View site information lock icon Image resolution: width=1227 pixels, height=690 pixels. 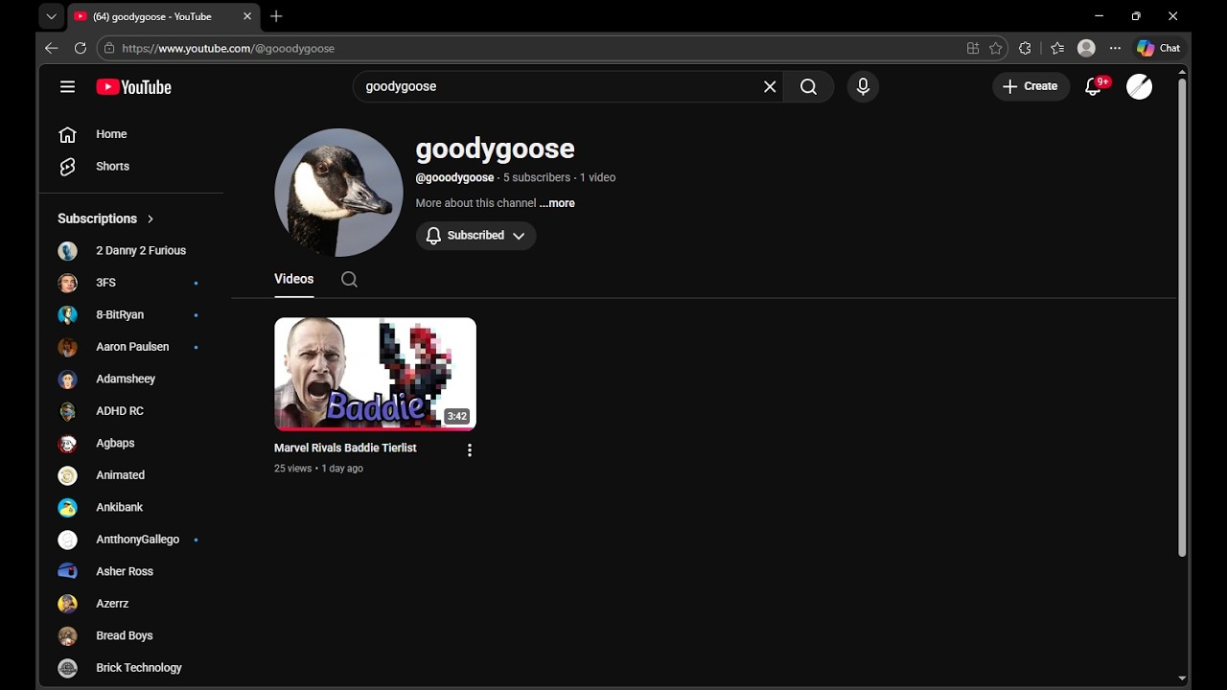click(110, 48)
